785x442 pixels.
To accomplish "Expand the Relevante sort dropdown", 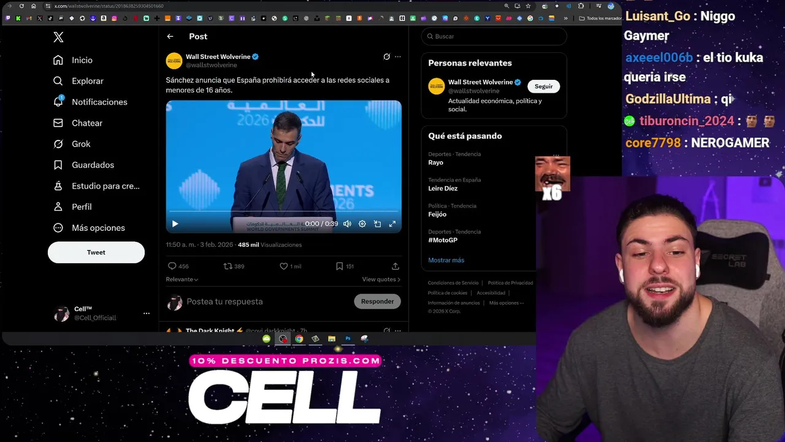I will [x=182, y=279].
